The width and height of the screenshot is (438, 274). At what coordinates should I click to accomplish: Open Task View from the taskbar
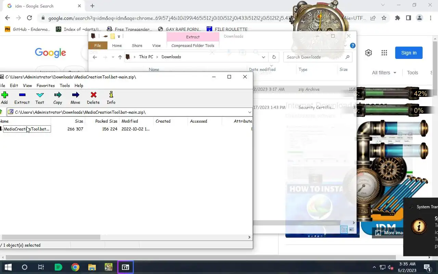tap(41, 267)
